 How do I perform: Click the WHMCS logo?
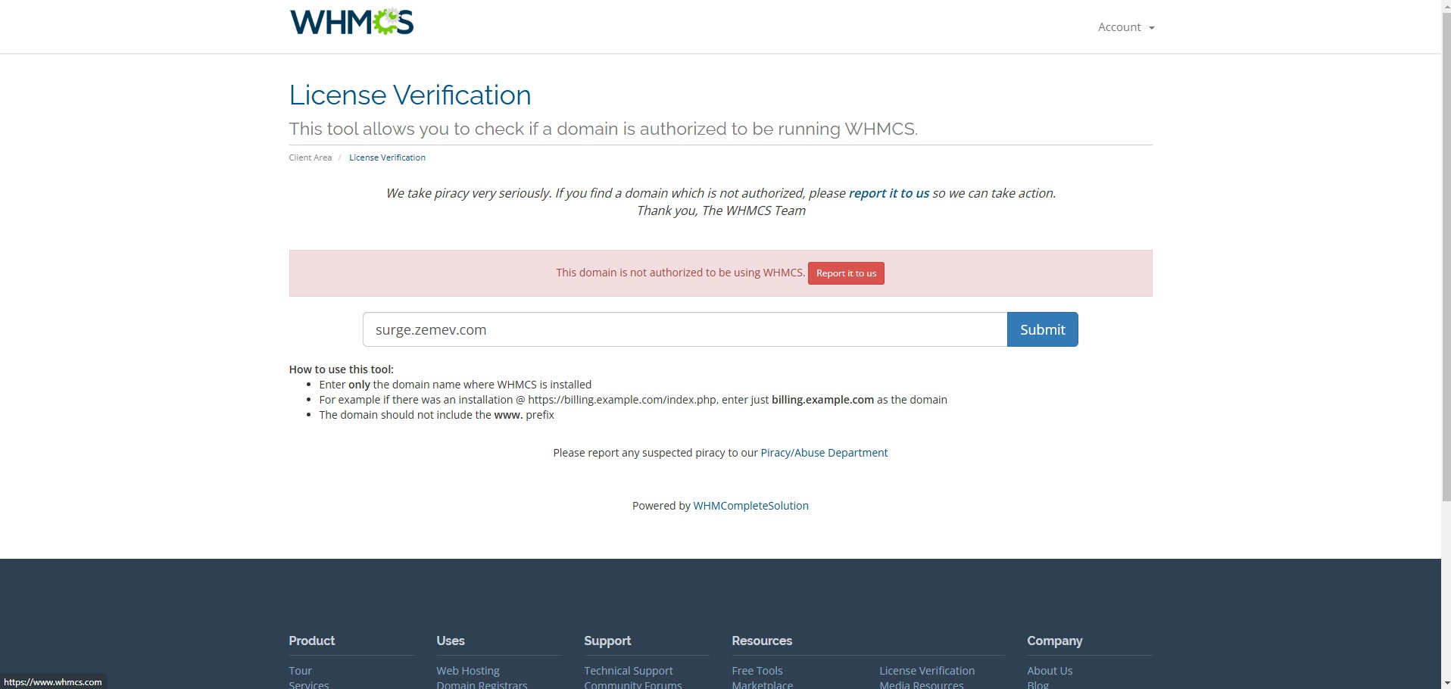(x=352, y=22)
